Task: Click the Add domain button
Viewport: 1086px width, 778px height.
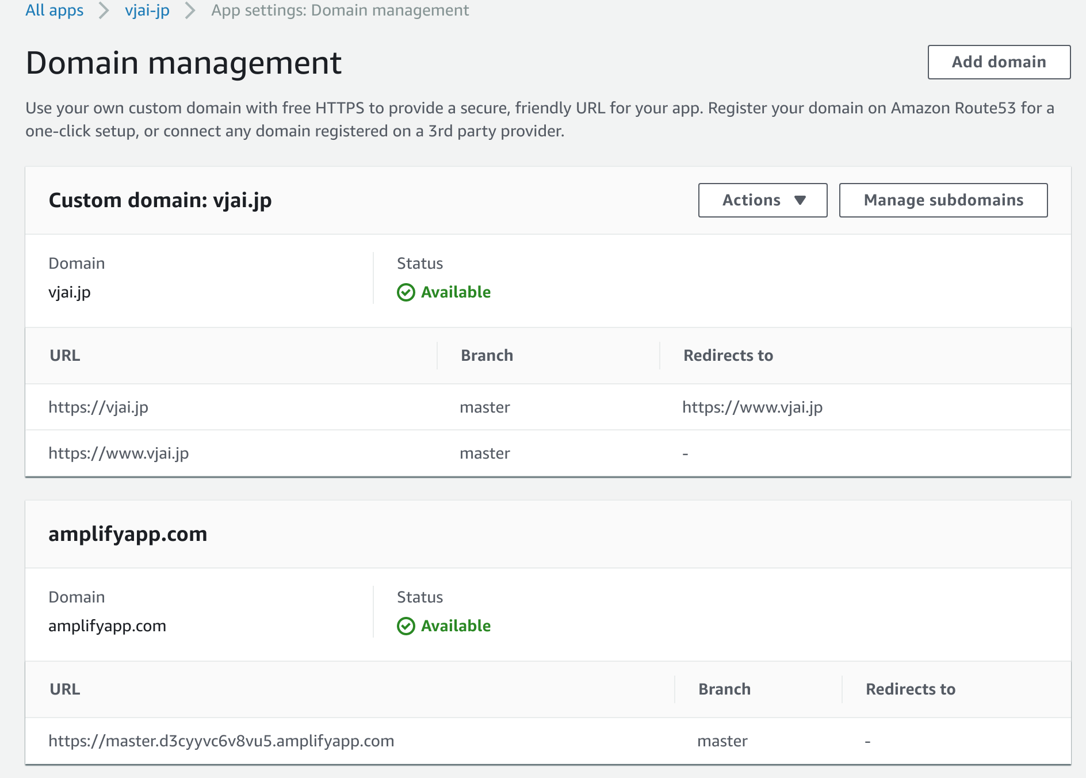Action: pyautogui.click(x=999, y=62)
